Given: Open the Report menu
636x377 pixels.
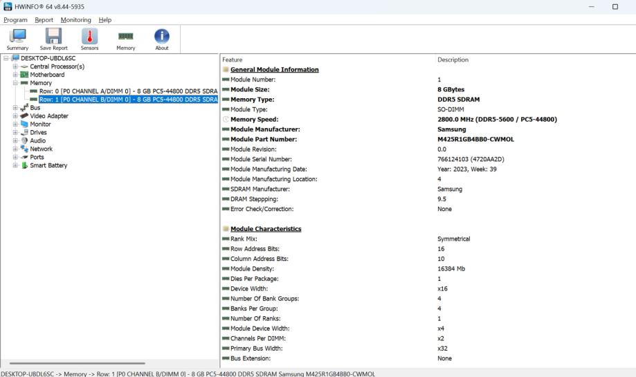Looking at the screenshot, I should 44,20.
